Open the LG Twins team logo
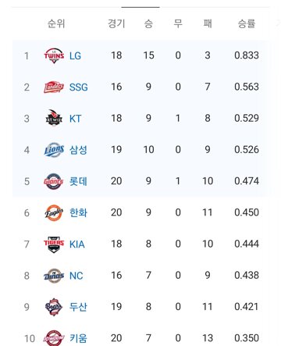 [54, 55]
